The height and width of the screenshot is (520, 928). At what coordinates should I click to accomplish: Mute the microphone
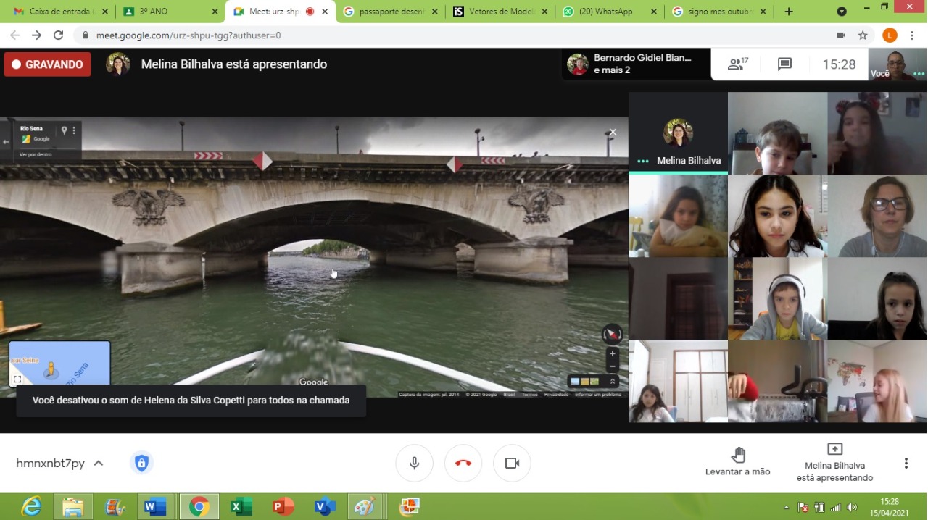click(414, 463)
